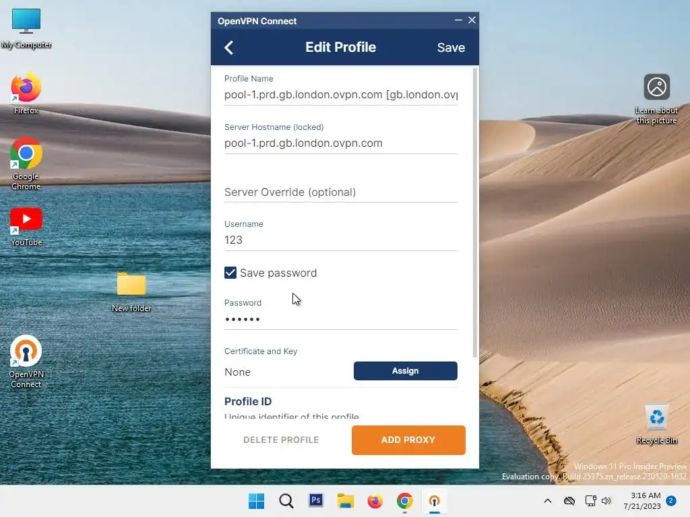690x517 pixels.
Task: Uncheck the Save password checkbox
Action: click(x=230, y=273)
